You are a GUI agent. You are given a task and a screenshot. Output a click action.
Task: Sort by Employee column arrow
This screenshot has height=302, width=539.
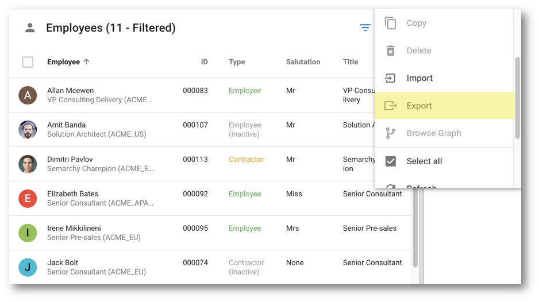click(x=86, y=62)
